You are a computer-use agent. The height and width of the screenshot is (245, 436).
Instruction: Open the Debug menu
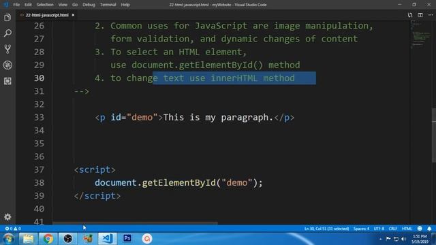point(89,5)
